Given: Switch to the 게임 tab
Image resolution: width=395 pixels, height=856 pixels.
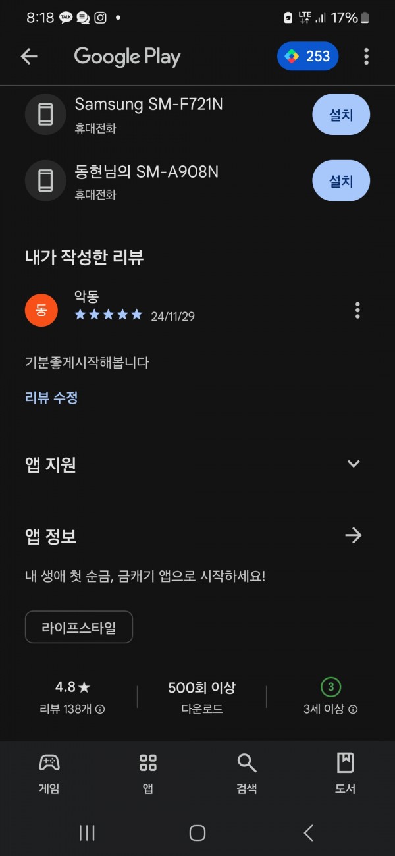Looking at the screenshot, I should coord(49,774).
